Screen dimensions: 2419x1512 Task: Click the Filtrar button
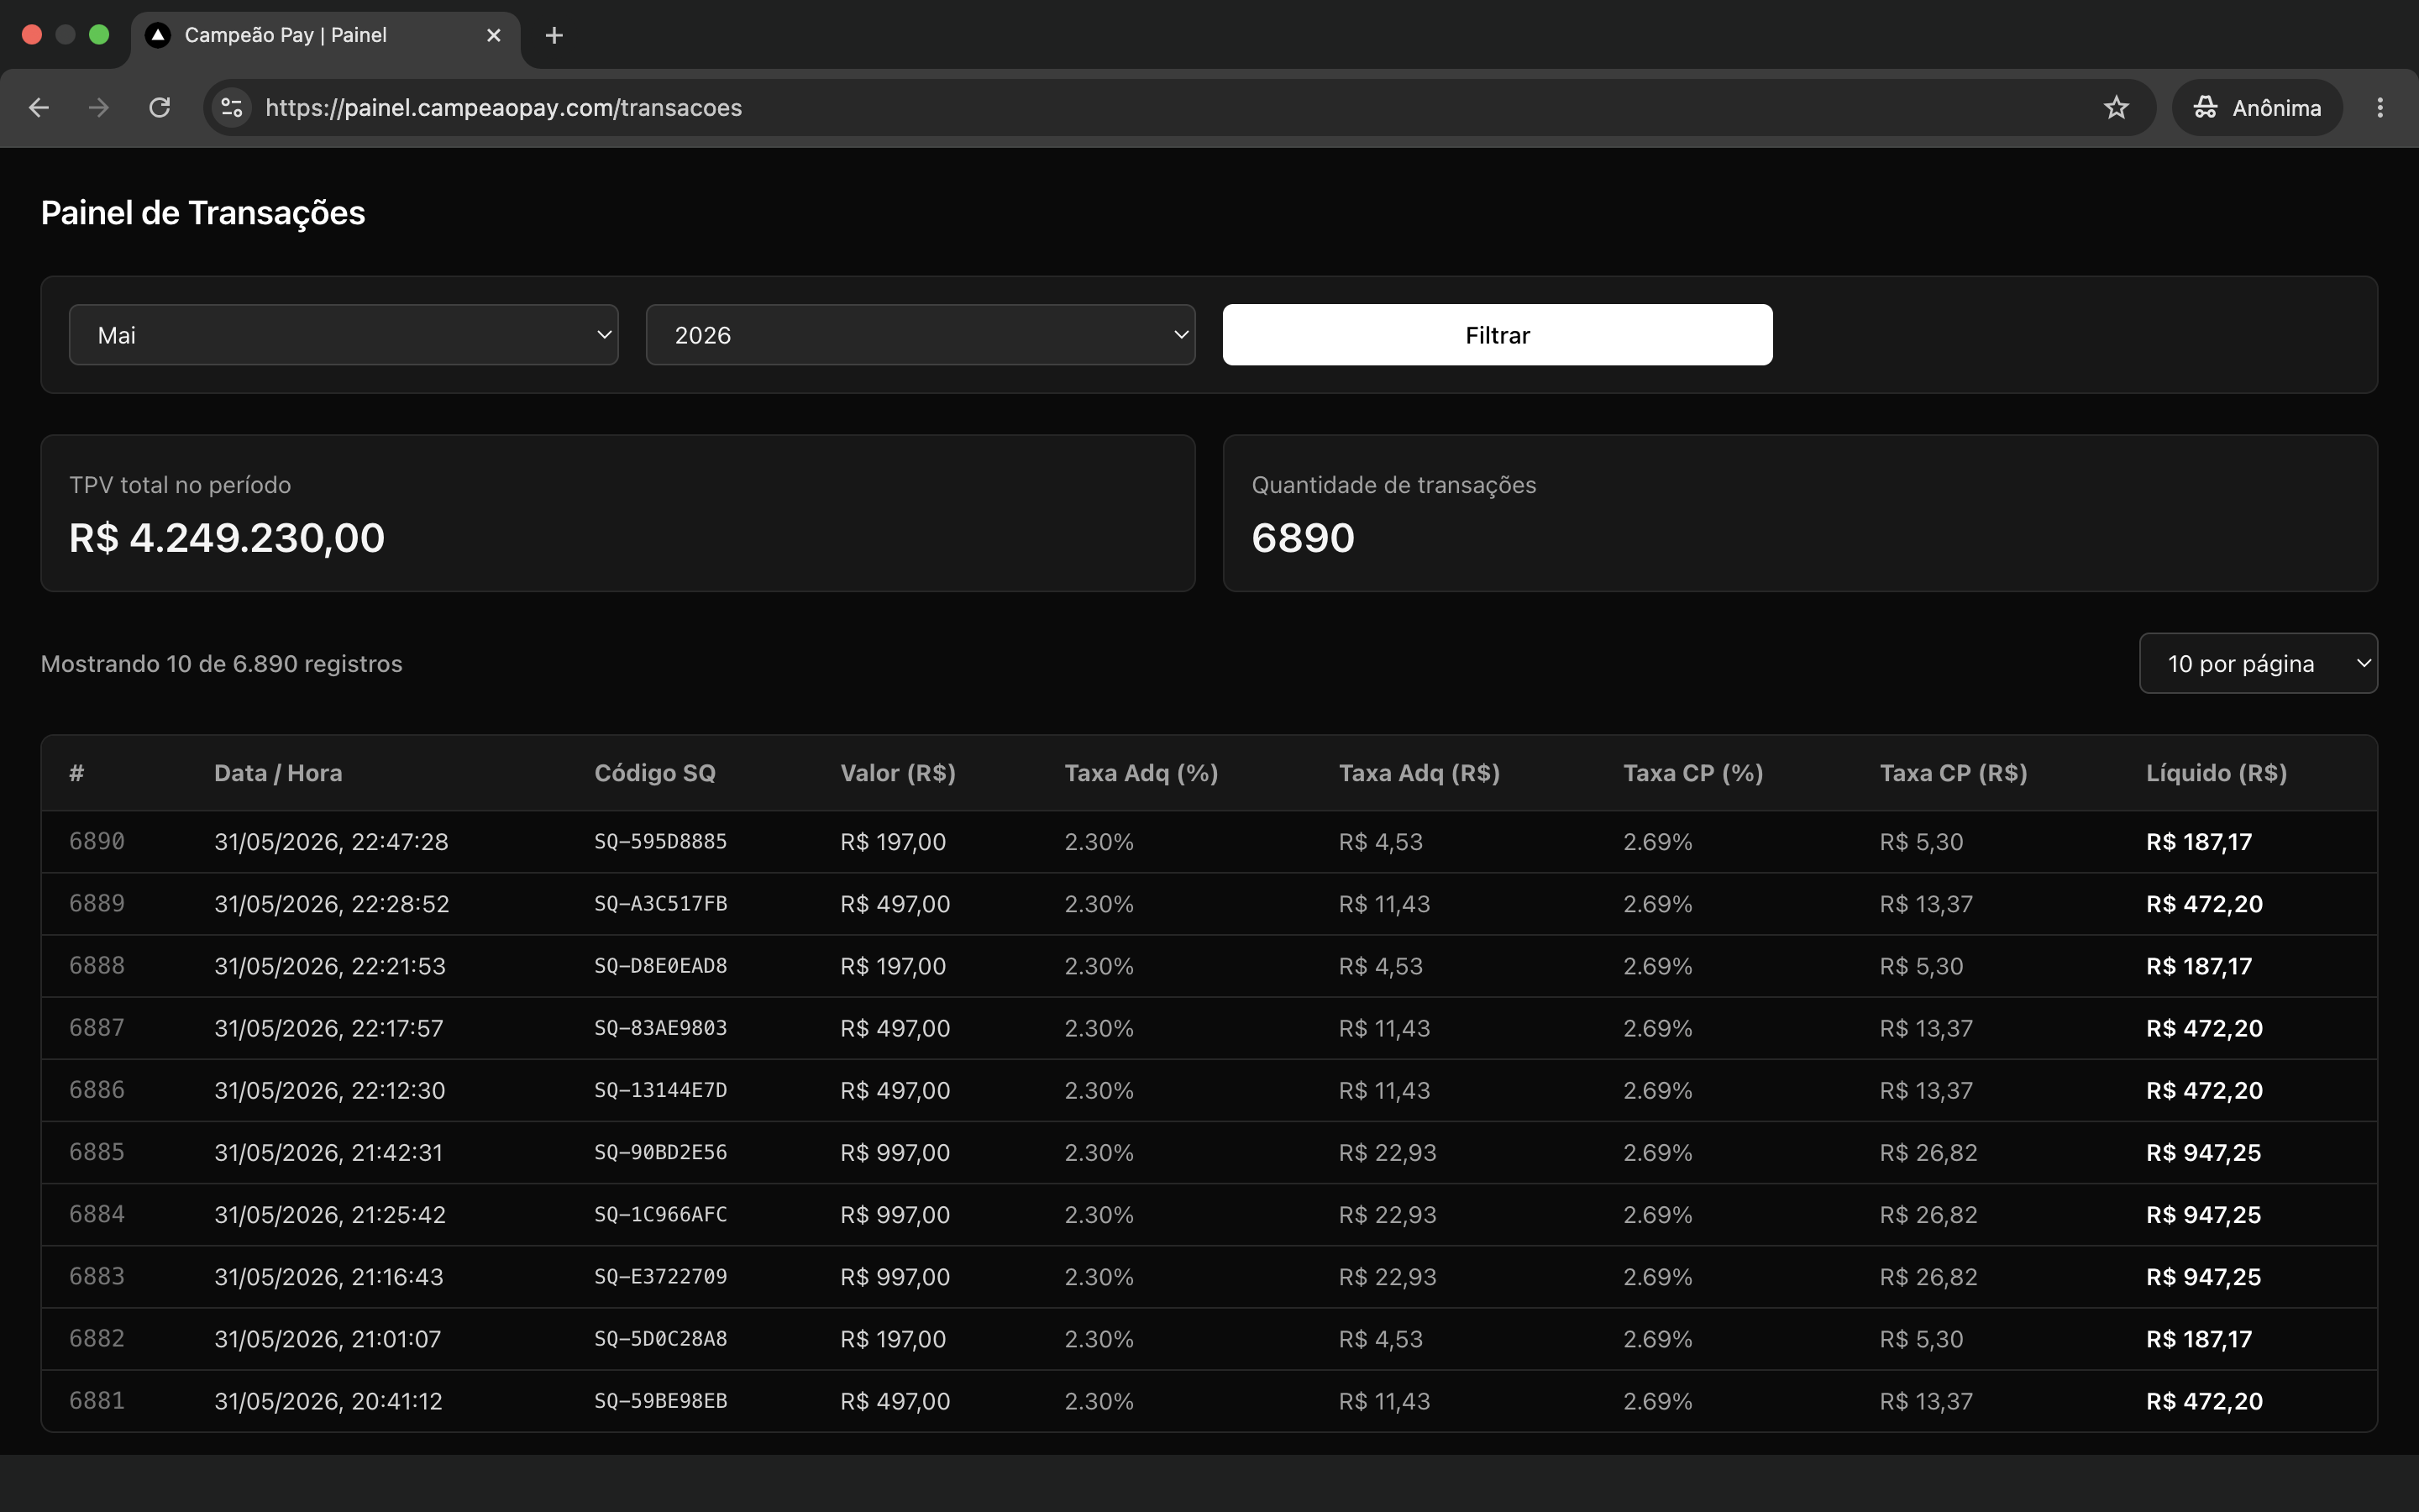pyautogui.click(x=1498, y=335)
